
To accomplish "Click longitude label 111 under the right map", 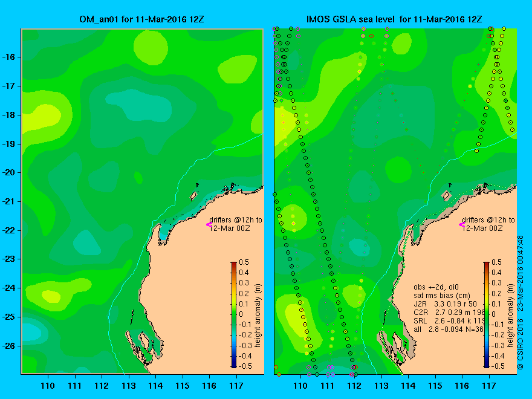I will (328, 386).
